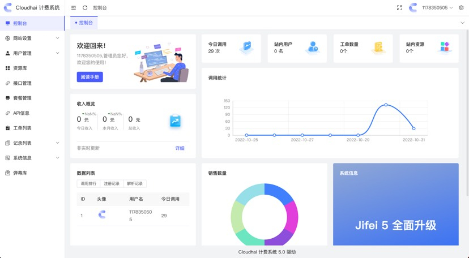
Task: Click the peak data point on the 调用统计 chart
Action: [x=386, y=105]
